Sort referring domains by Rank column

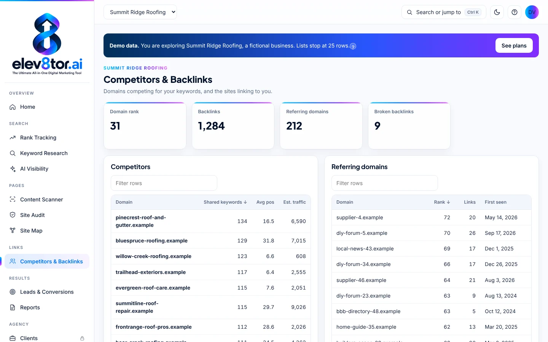click(x=442, y=202)
